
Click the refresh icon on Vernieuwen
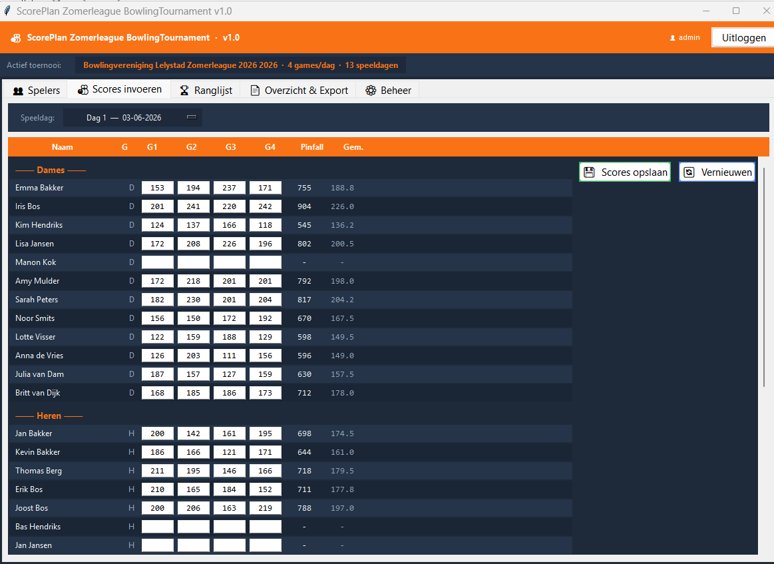click(x=689, y=172)
